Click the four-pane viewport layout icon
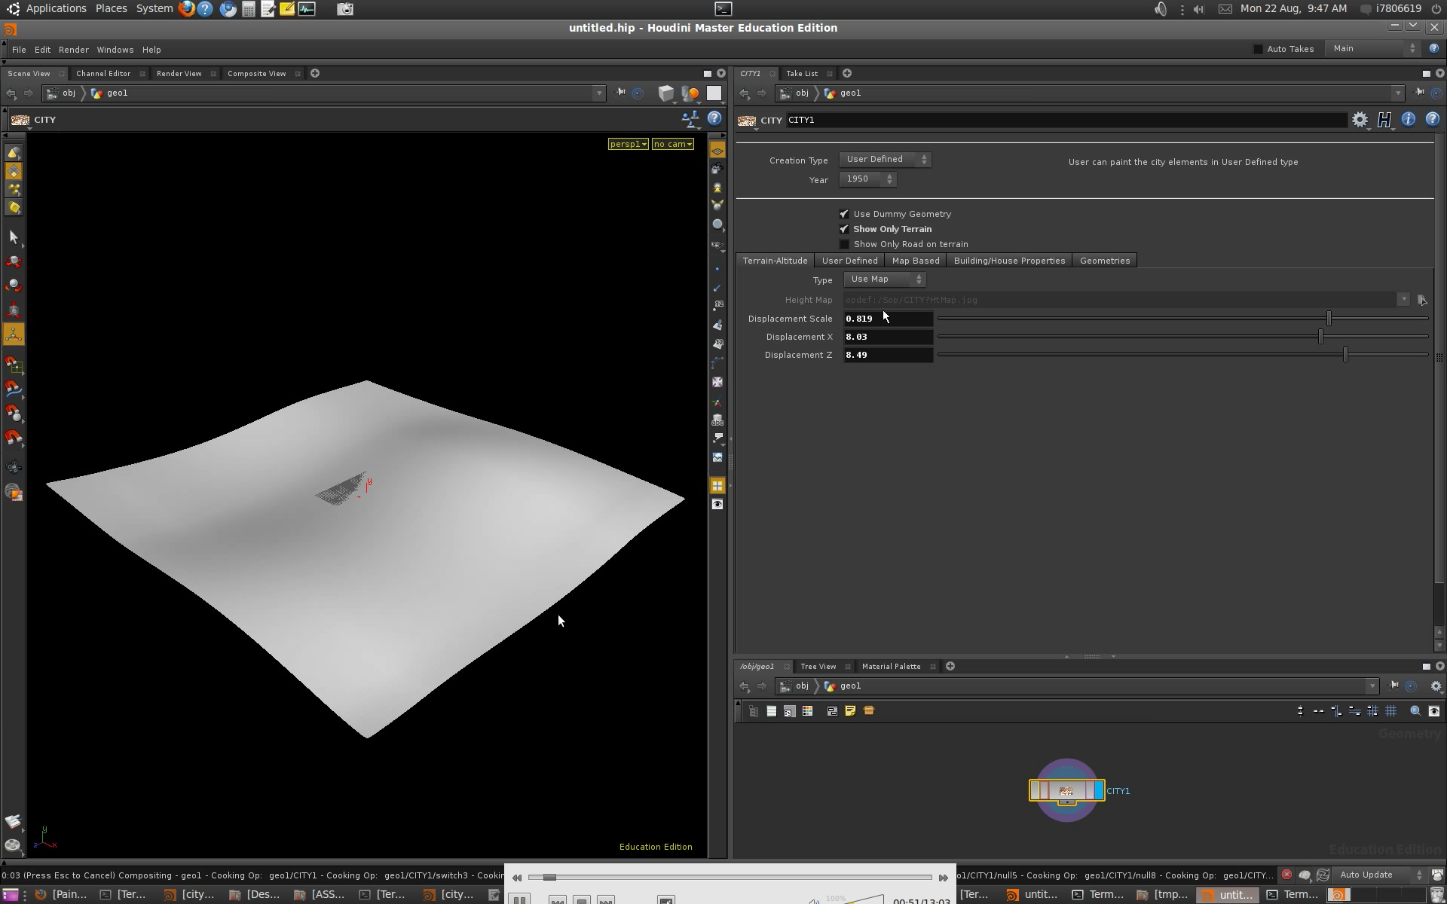This screenshot has width=1447, height=904. click(x=717, y=486)
